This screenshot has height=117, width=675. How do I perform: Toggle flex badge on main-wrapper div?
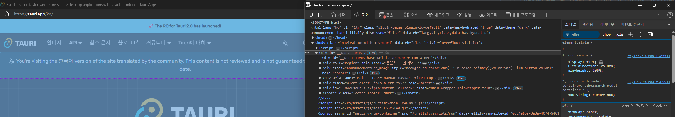coord(518,88)
